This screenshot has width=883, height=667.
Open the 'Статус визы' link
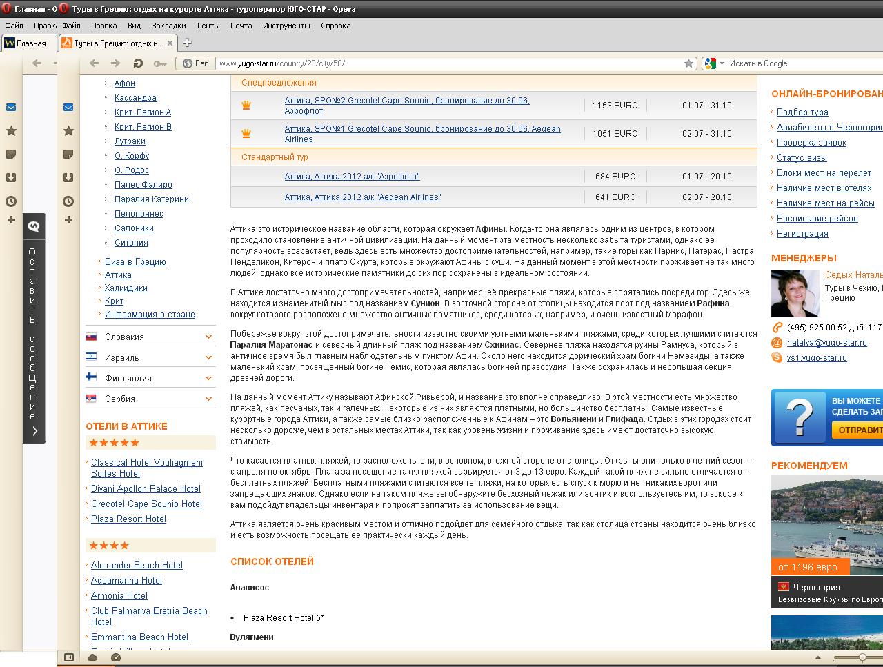coord(802,158)
